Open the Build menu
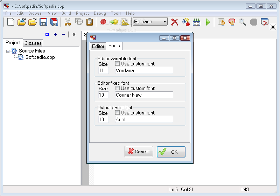The height and width of the screenshot is (196, 280). tap(66, 13)
